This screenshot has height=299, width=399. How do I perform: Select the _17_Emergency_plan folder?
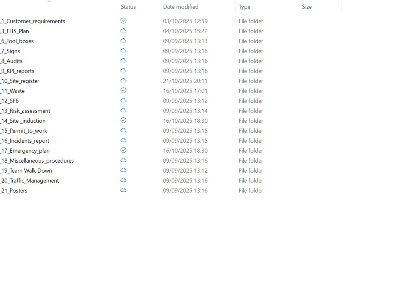click(25, 151)
